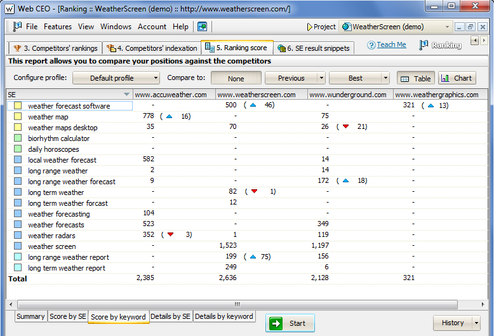This screenshot has height=336, width=494.
Task: Open the Details by SE tab
Action: (170, 316)
